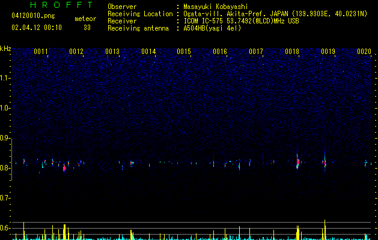Click time marker 0018
The width and height of the screenshot is (378, 240).
tap(292, 52)
